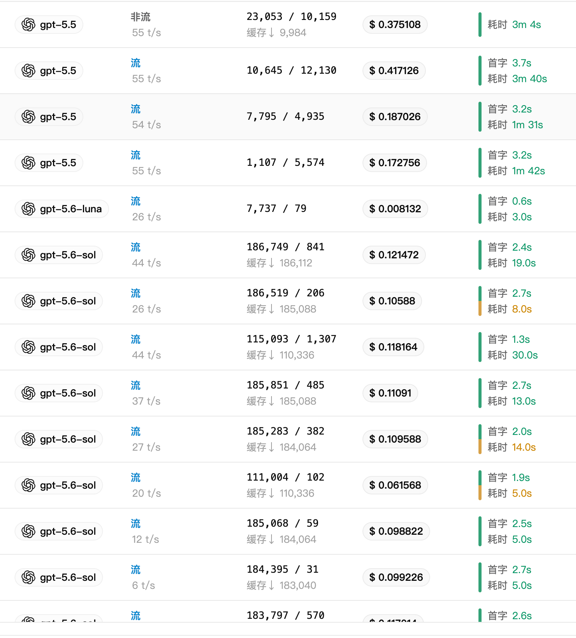
Task: Click the gpt-5.6-sol tag with 12 t/s
Action: tap(59, 531)
